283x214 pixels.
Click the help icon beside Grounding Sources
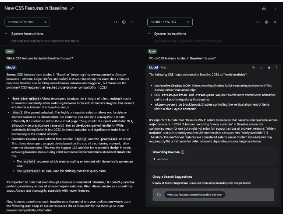182,152
